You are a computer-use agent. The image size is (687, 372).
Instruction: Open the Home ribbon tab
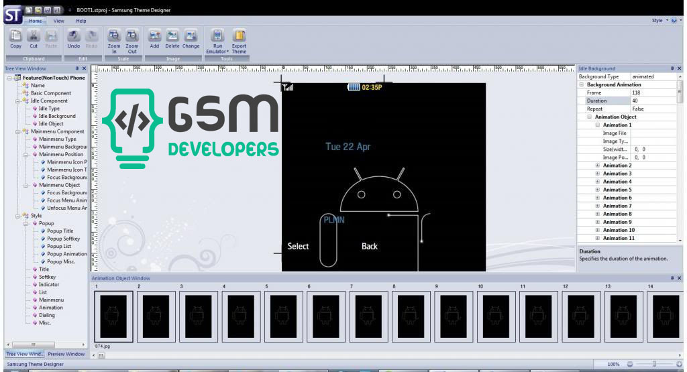tap(35, 21)
